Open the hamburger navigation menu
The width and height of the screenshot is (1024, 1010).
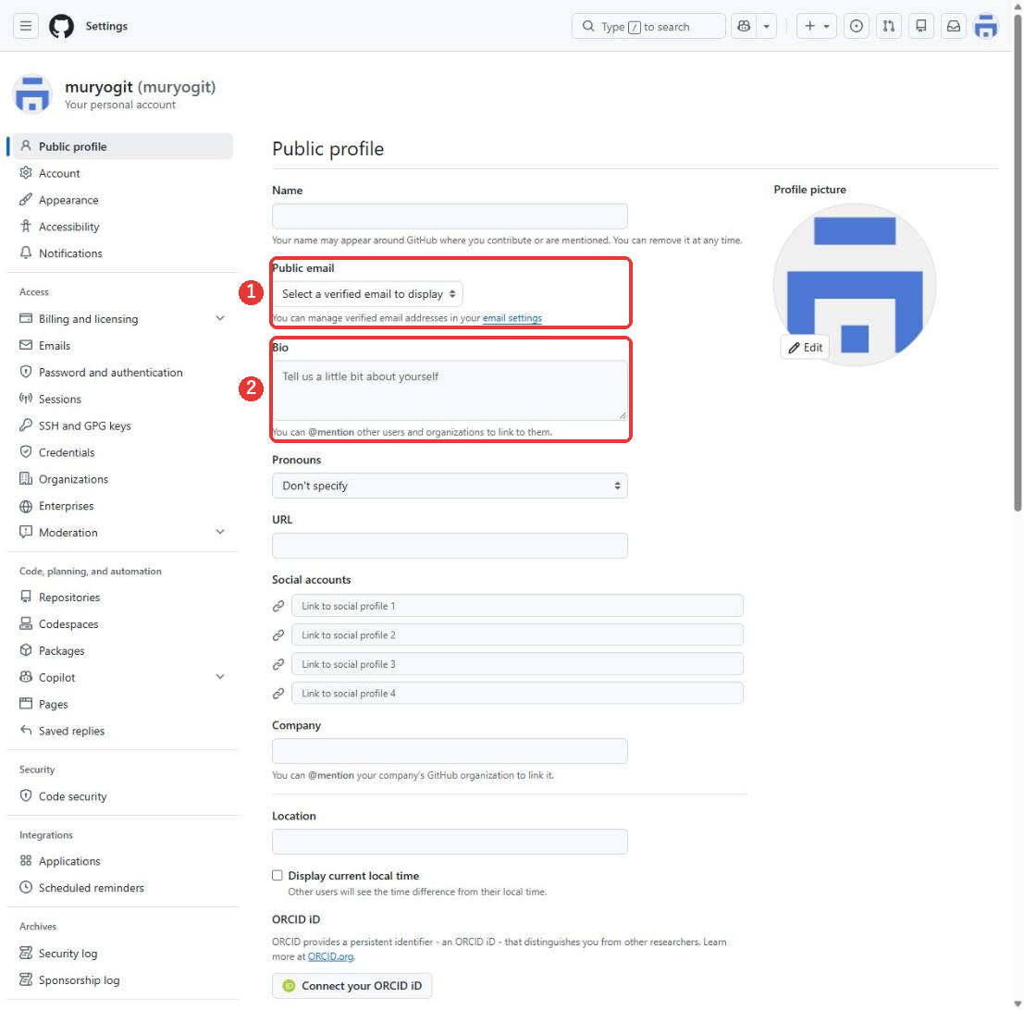click(x=26, y=26)
